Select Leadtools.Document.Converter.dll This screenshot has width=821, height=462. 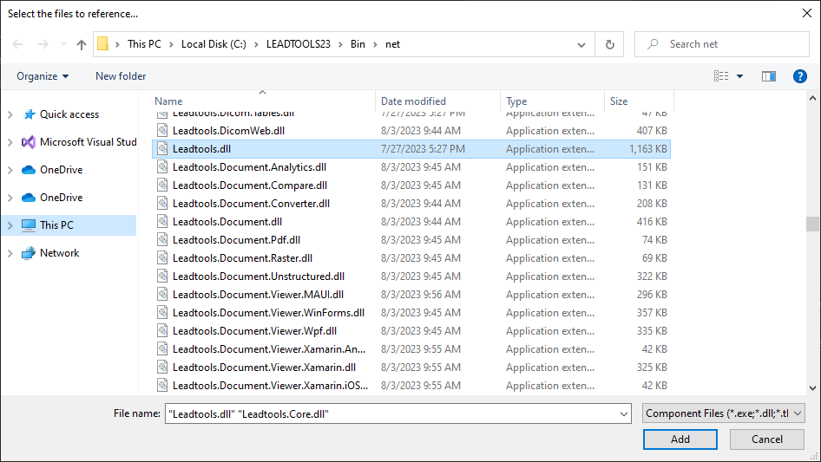pos(252,204)
